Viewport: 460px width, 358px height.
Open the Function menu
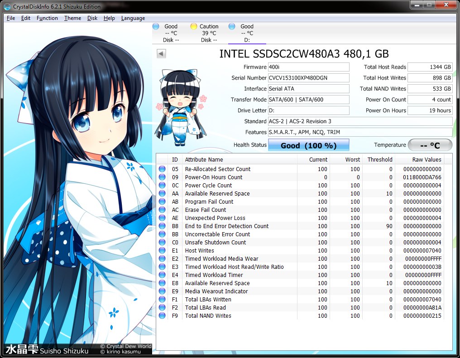[x=47, y=18]
